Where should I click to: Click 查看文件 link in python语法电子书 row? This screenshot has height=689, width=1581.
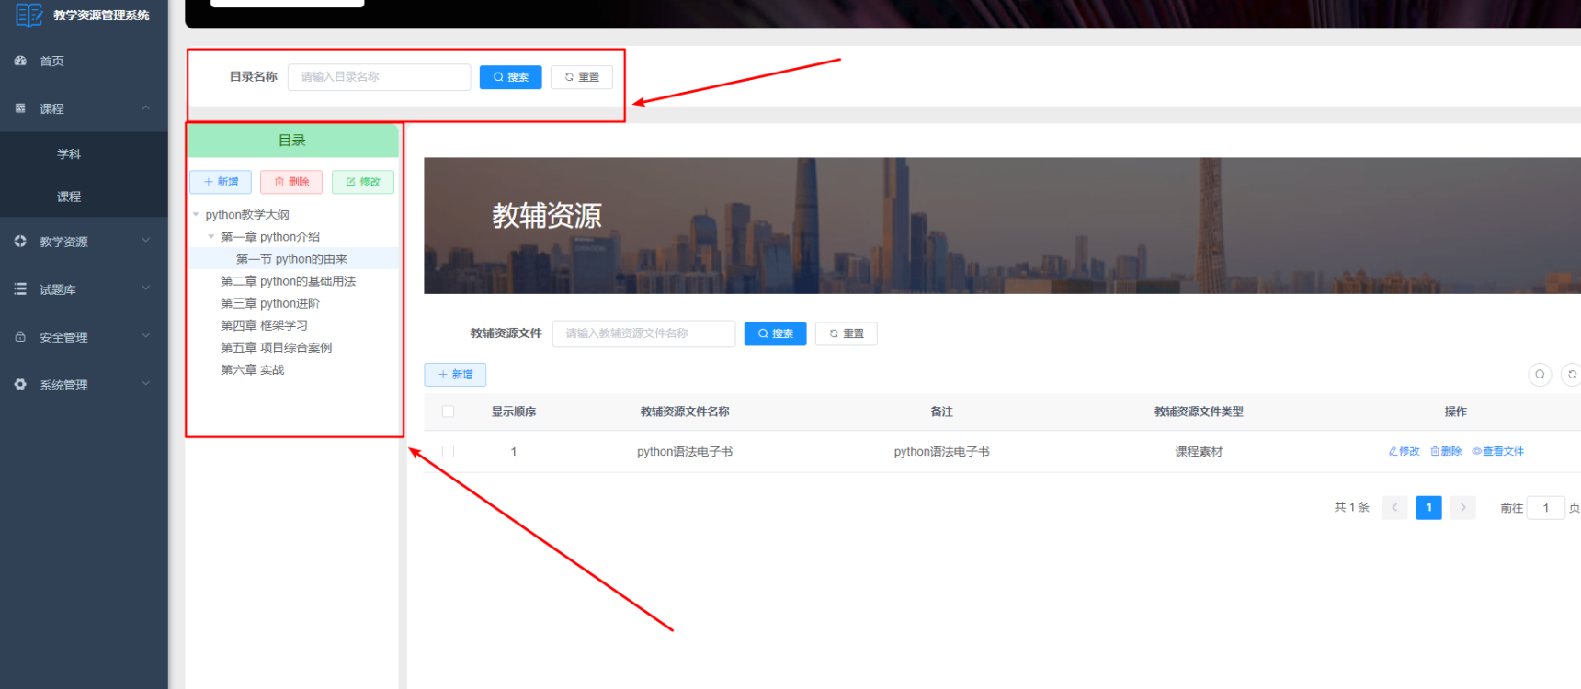(x=1498, y=451)
